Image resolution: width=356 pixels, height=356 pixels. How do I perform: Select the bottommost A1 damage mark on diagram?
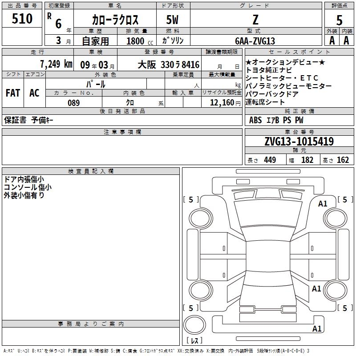(317, 329)
